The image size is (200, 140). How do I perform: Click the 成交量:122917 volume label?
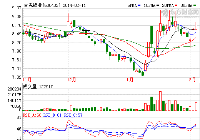point(38,87)
